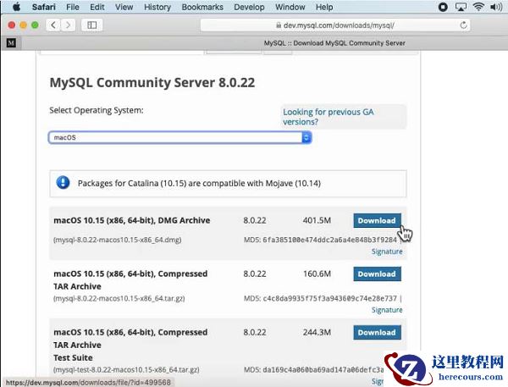The image size is (508, 387).
Task: Open the Help menu
Action: tap(324, 7)
